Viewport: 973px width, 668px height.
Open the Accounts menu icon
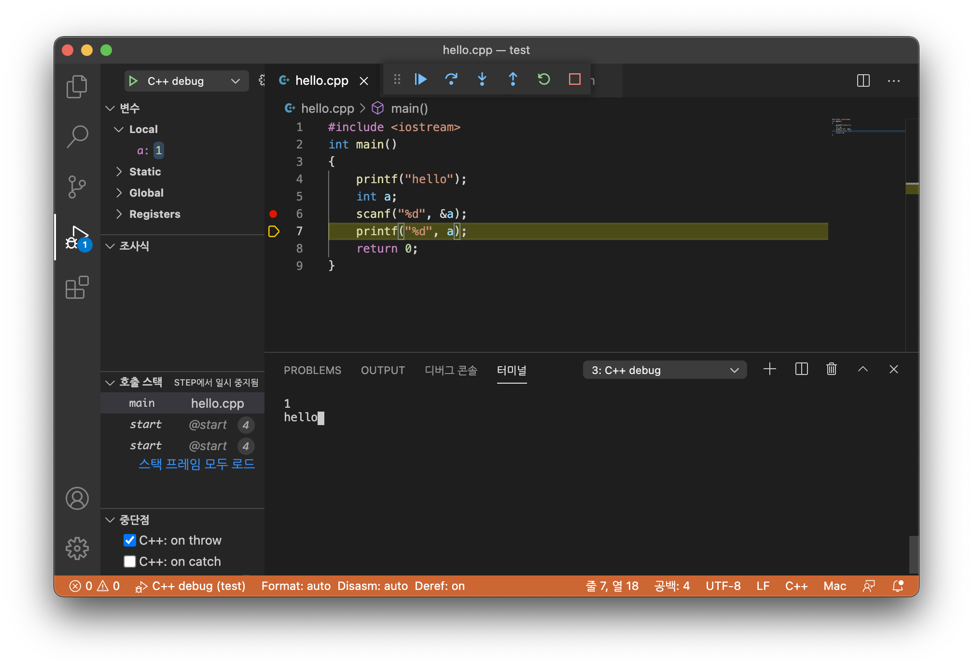(x=77, y=498)
